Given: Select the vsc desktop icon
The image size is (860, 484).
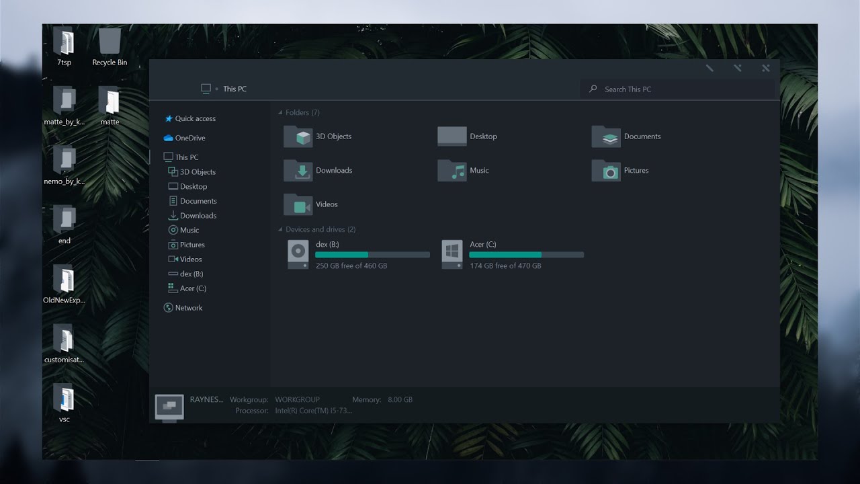Looking at the screenshot, I should point(64,397).
